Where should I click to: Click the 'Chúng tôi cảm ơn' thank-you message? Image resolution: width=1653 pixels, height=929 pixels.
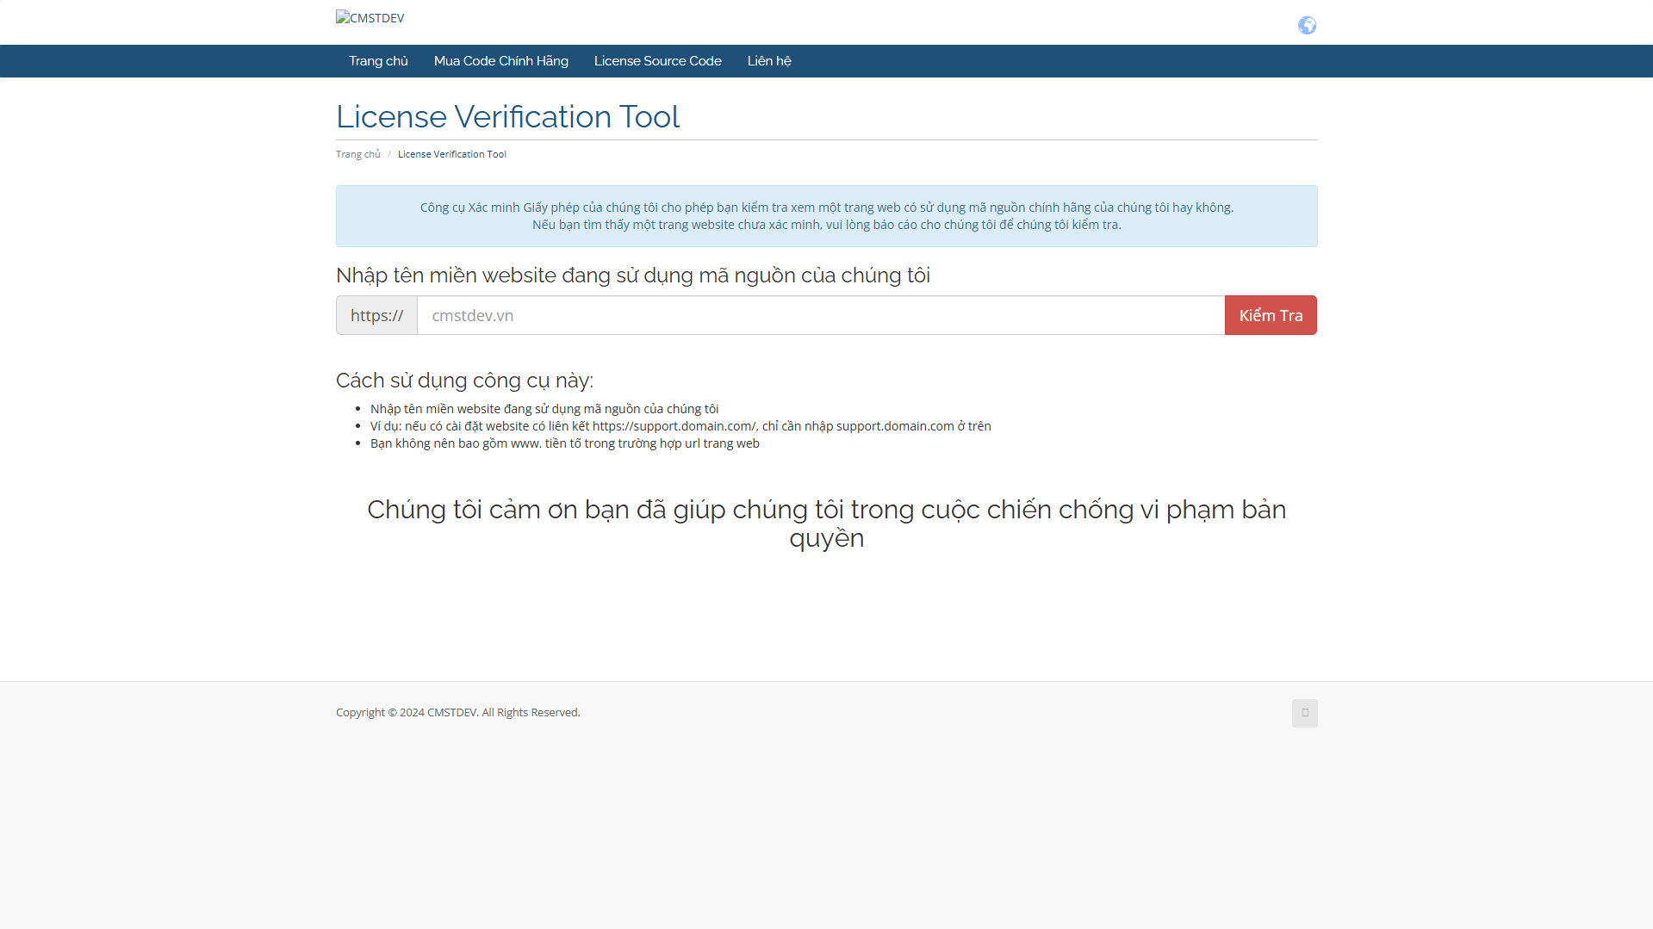(826, 523)
